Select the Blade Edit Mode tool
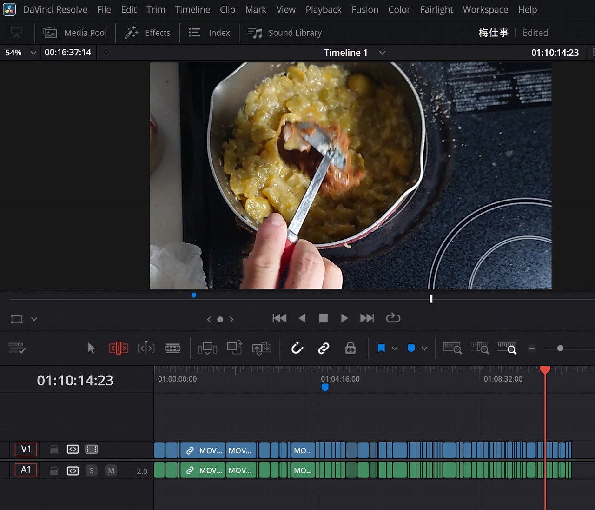Image resolution: width=595 pixels, height=510 pixels. pos(173,348)
